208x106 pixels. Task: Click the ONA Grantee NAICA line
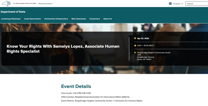95,97
